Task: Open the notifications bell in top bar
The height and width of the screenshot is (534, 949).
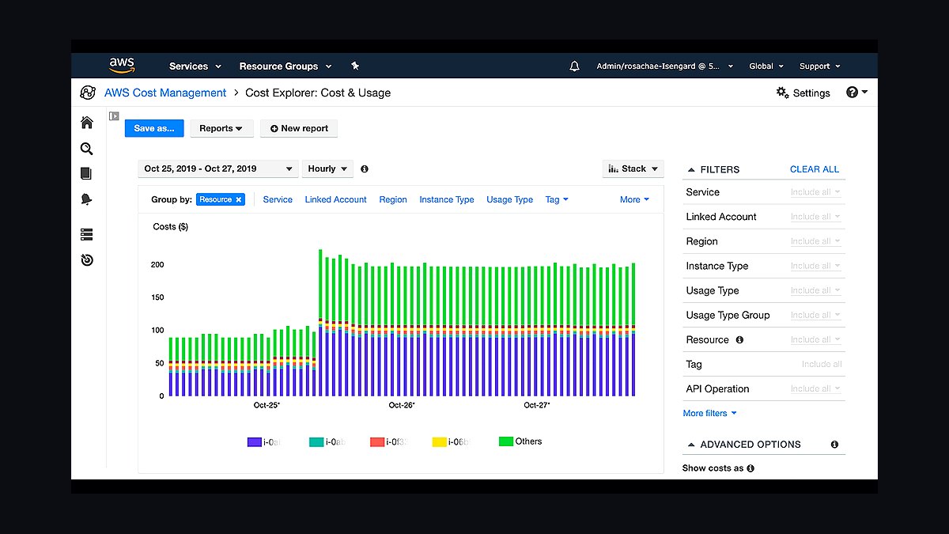Action: click(x=574, y=66)
